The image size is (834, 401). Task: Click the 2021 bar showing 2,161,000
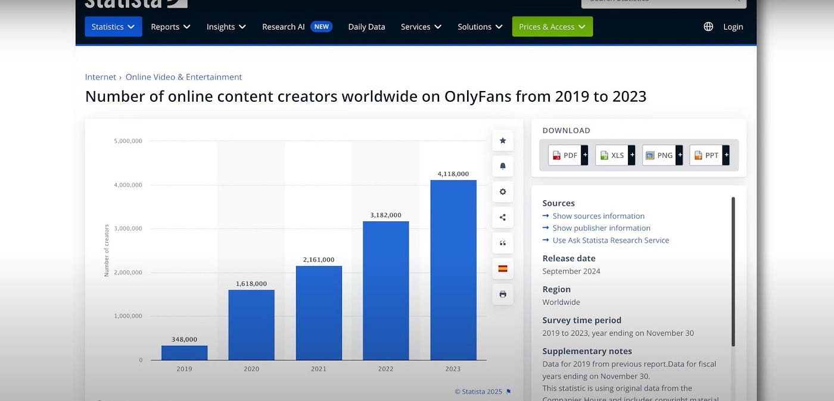(x=319, y=313)
